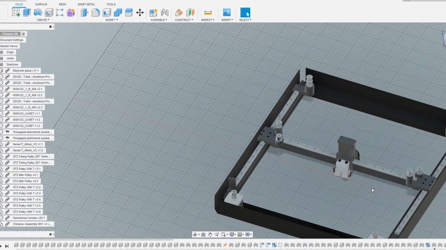Select the Offset Plane construct icon
The height and width of the screenshot is (250, 446).
179,13
